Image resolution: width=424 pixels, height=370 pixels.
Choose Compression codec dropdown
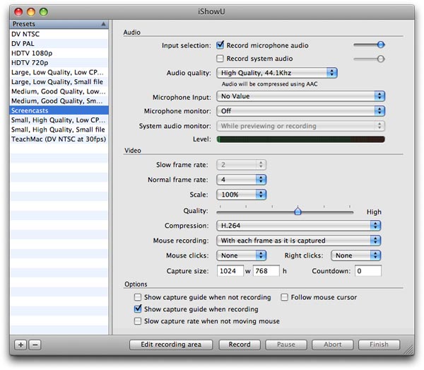coord(298,226)
